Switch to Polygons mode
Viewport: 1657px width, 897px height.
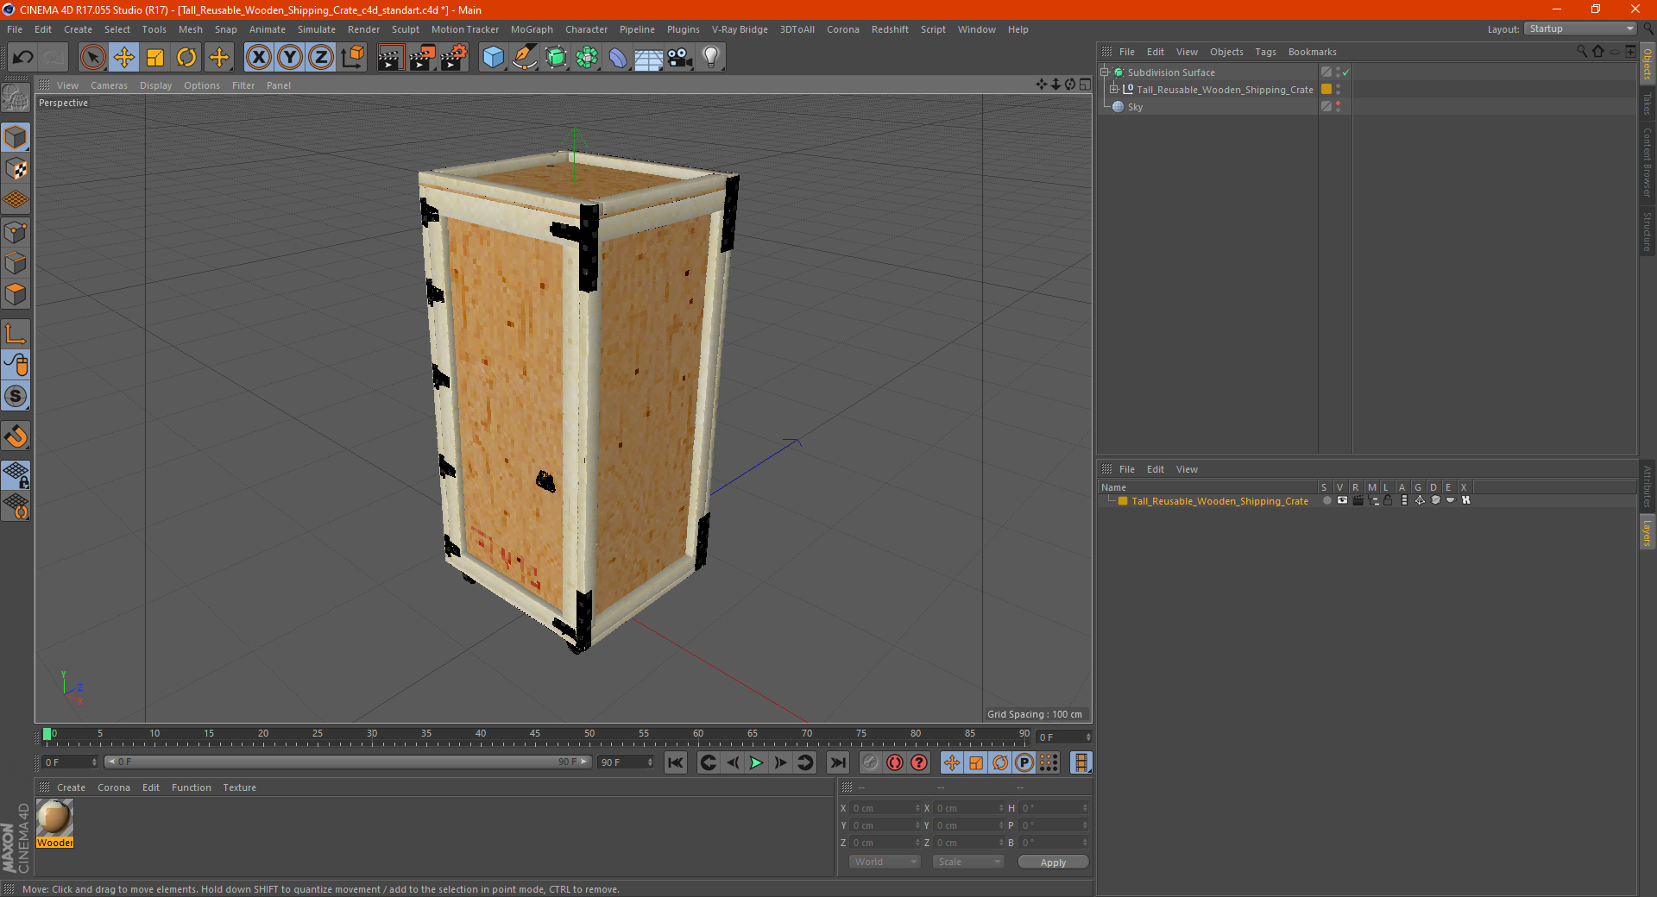[x=16, y=294]
